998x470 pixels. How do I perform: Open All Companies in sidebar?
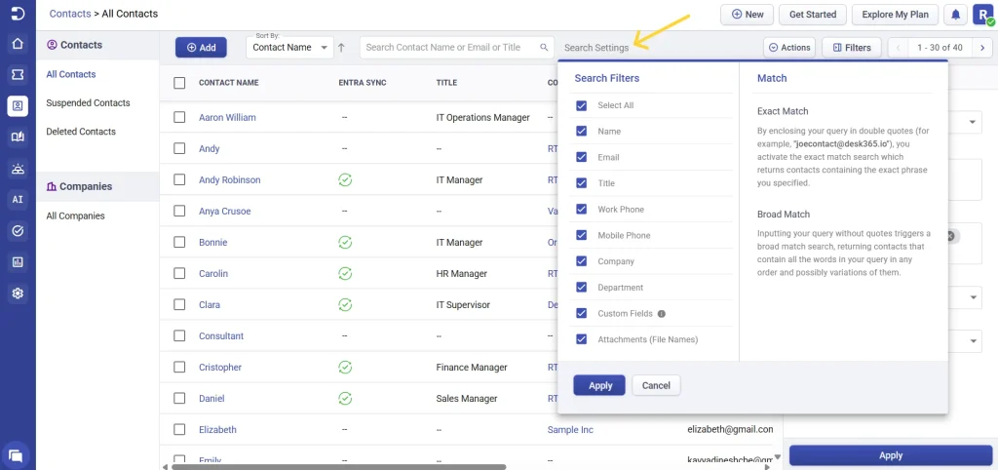(x=75, y=215)
